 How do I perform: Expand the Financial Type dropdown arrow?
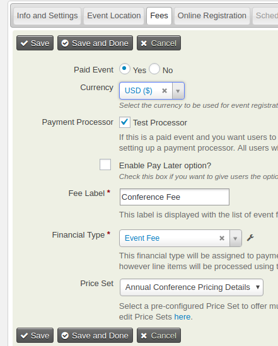point(235,238)
